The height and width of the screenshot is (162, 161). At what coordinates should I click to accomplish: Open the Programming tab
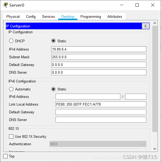click(91, 16)
